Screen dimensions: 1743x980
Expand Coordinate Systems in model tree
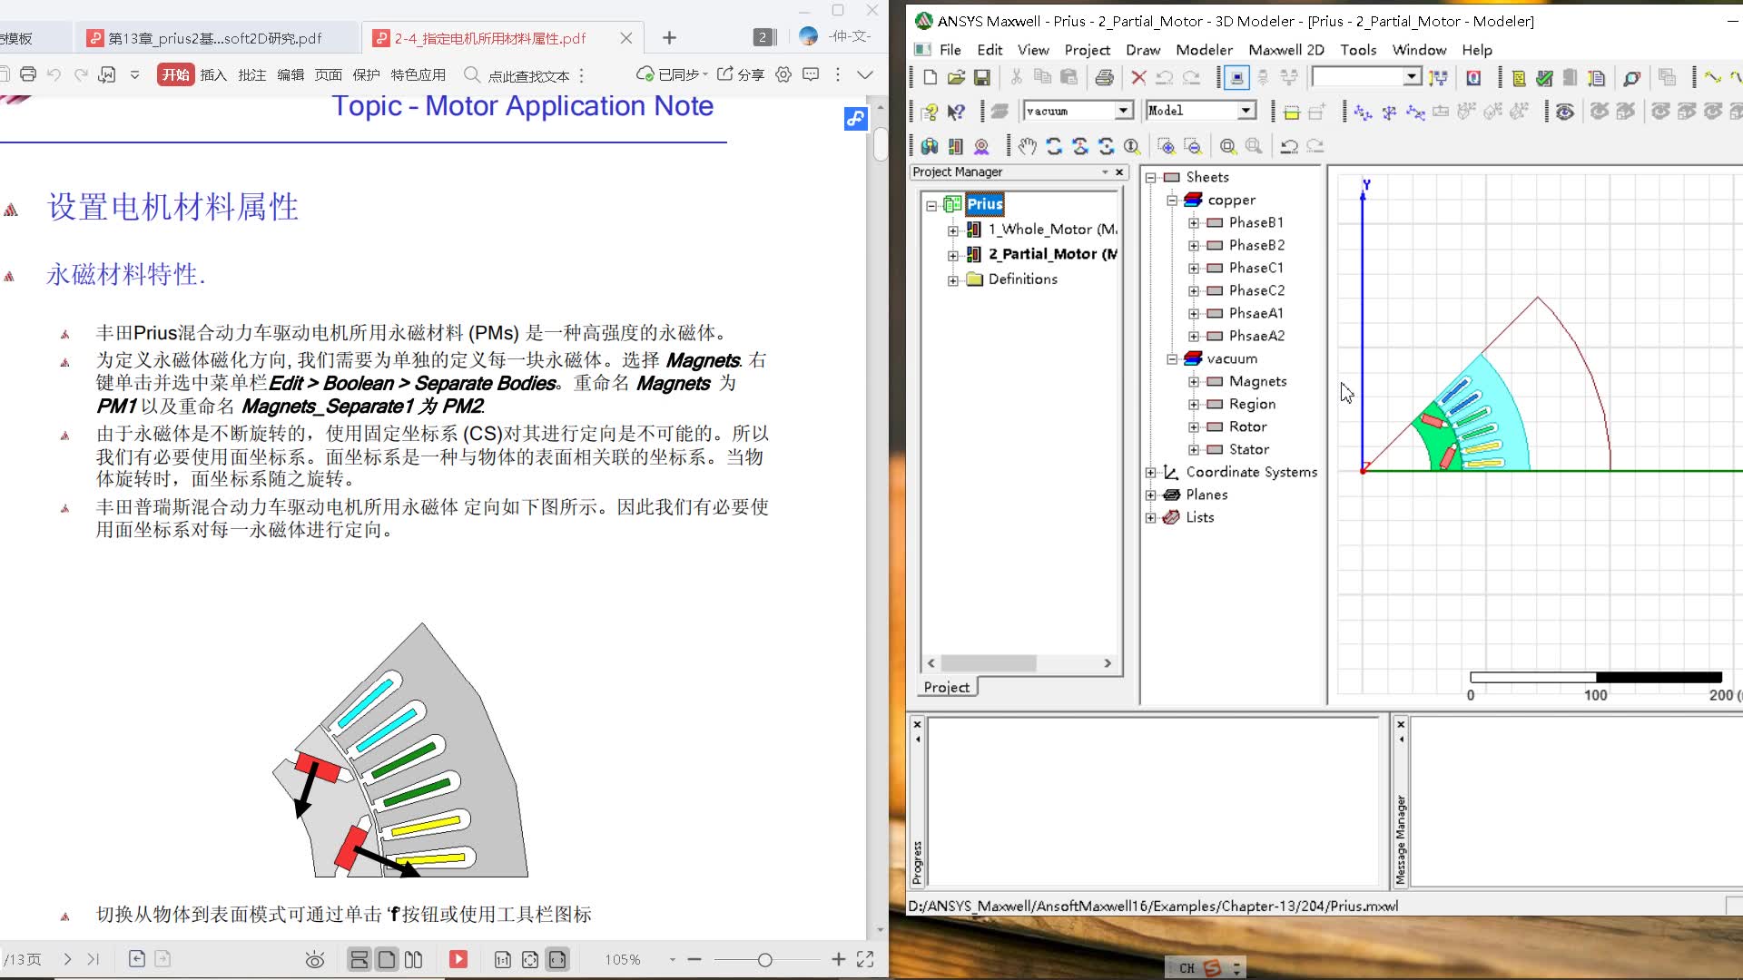pyautogui.click(x=1150, y=473)
